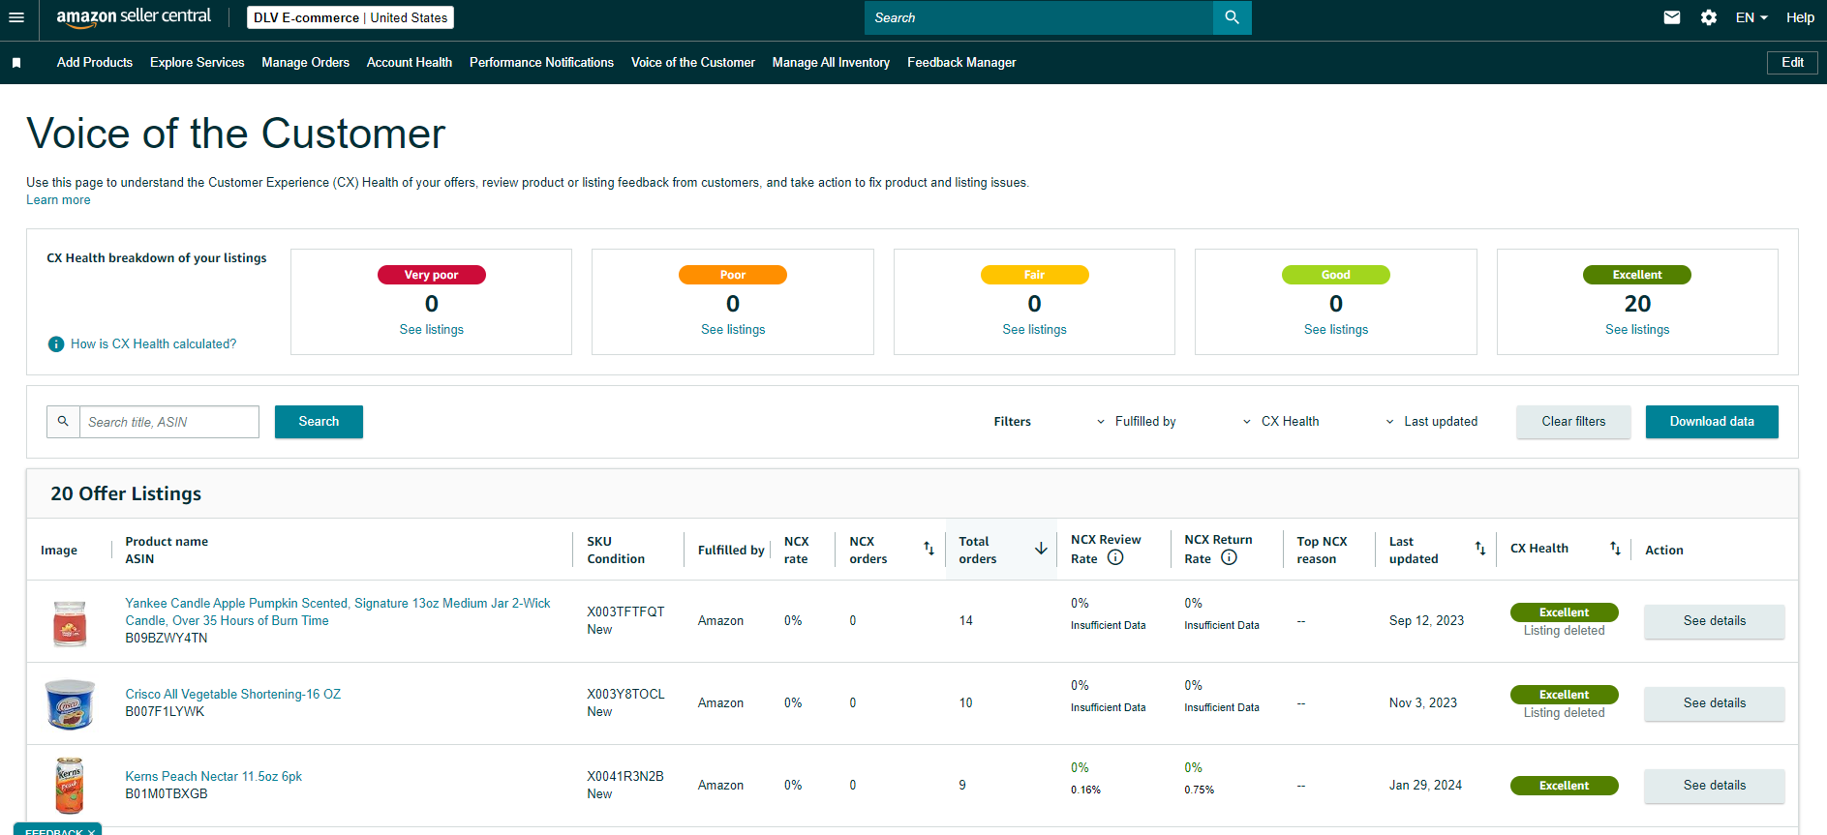Expand the Fulfilled by filter
This screenshot has height=835, width=1827.
1136,422
